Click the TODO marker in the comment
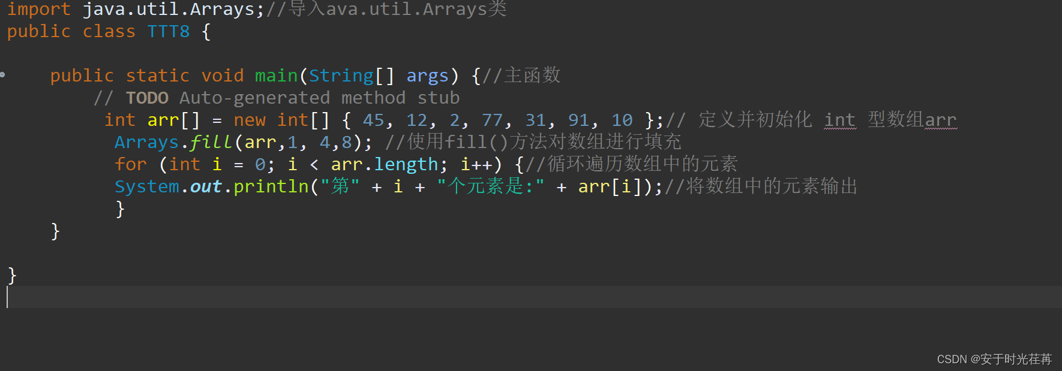 (147, 98)
